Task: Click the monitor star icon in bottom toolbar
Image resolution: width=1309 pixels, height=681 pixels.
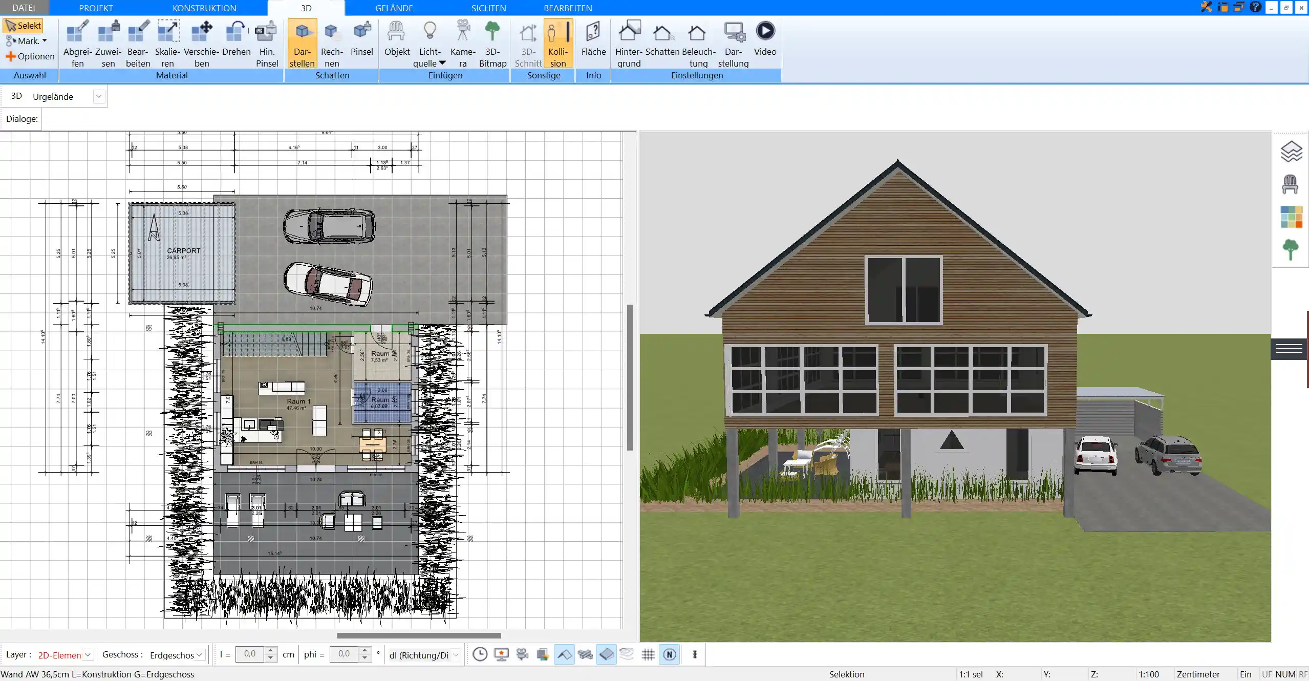Action: [501, 654]
